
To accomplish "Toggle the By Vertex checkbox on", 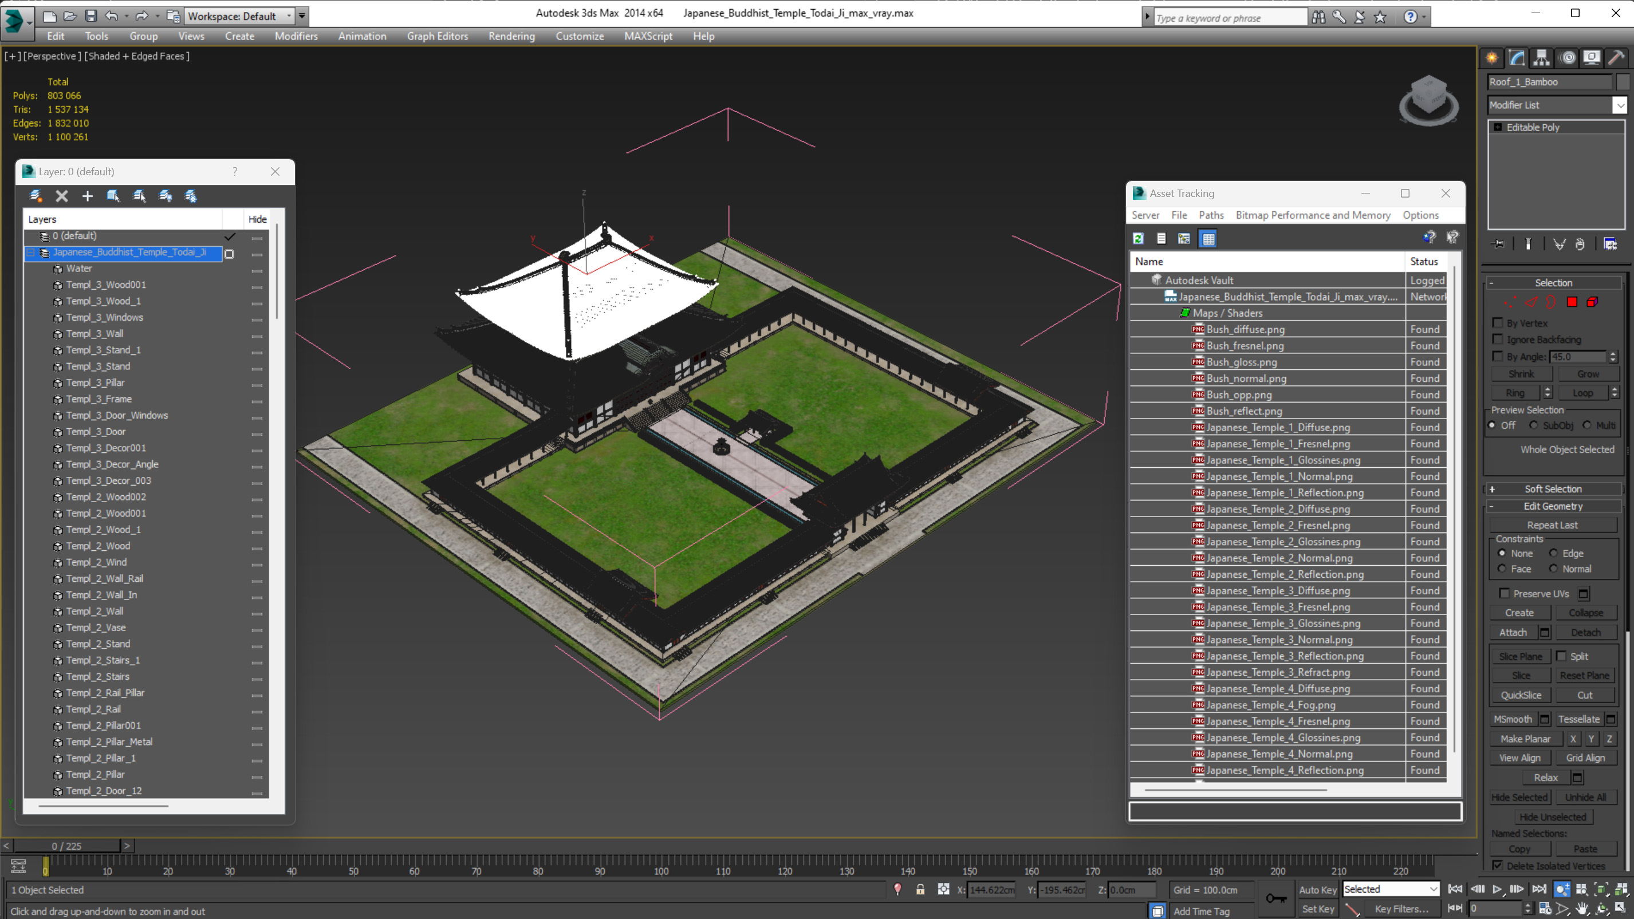I will click(1497, 323).
